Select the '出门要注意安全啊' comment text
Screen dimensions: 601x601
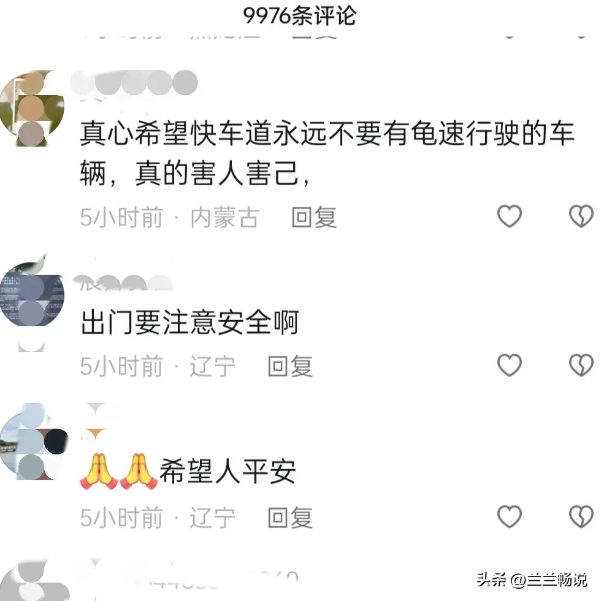tap(189, 323)
